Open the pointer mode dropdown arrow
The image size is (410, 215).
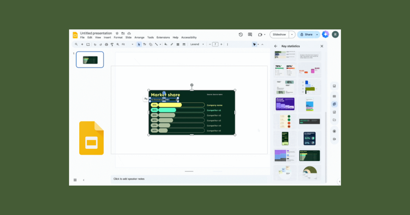258,45
